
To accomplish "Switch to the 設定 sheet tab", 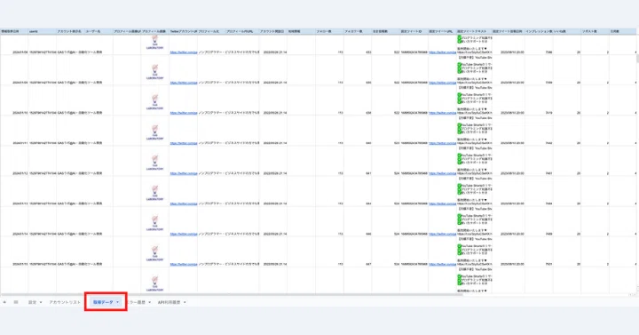I will 32,302.
